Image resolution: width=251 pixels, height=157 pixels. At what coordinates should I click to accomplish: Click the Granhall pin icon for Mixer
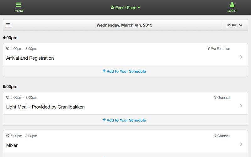coord(215,136)
